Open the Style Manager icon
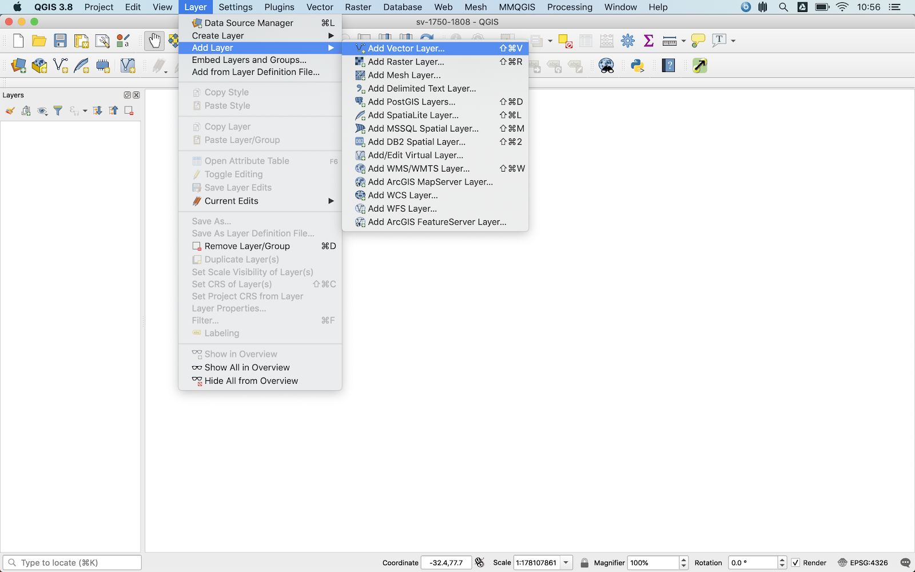The image size is (915, 572). (123, 41)
